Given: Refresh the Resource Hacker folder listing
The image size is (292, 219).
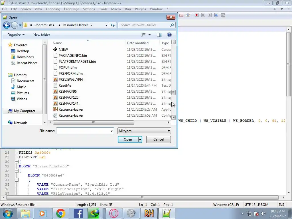Looking at the screenshot, I should (113, 25).
